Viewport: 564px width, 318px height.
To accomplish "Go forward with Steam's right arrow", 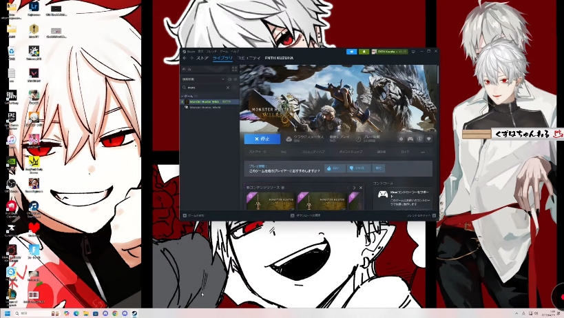I will 191,58.
